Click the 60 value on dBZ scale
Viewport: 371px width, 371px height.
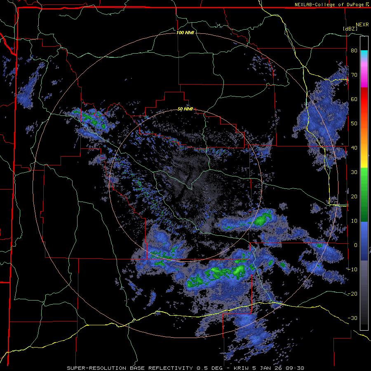[x=354, y=99]
